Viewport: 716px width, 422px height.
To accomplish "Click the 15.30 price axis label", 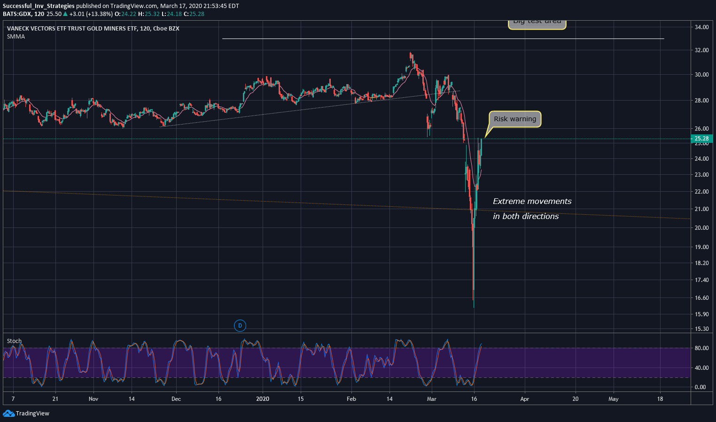I will tap(701, 329).
